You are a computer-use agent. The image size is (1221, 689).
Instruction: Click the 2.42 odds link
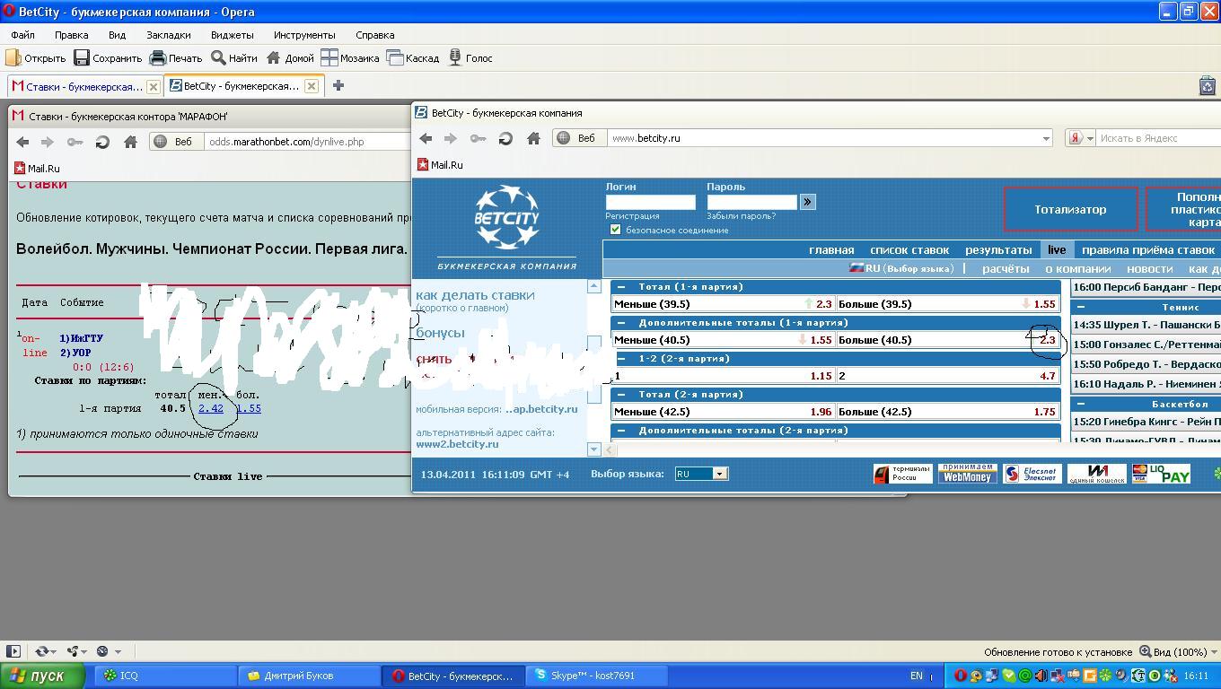pyautogui.click(x=211, y=408)
